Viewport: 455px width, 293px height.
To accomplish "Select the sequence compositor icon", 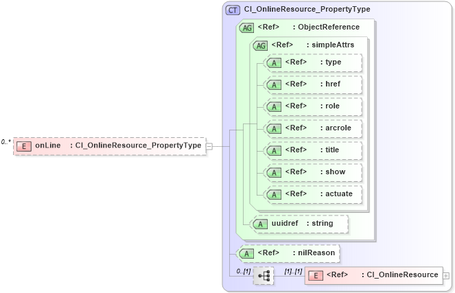I will [264, 275].
